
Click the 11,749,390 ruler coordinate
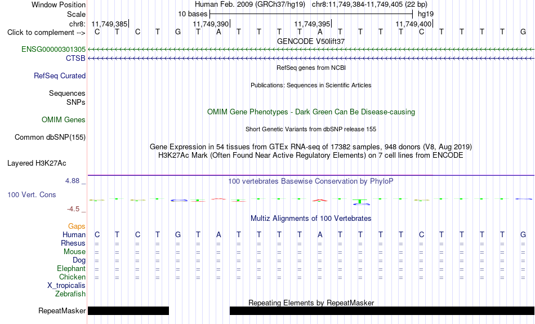[211, 24]
